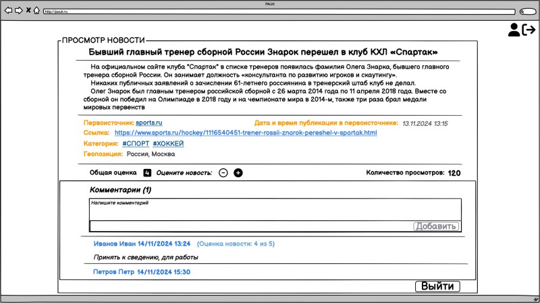
Task: Click the browser search box
Action: coord(528,11)
